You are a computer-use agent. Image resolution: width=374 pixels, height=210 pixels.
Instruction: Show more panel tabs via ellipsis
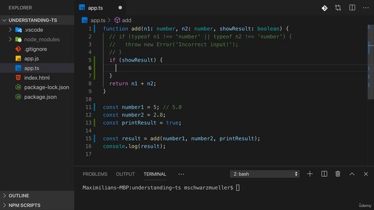tap(181, 174)
